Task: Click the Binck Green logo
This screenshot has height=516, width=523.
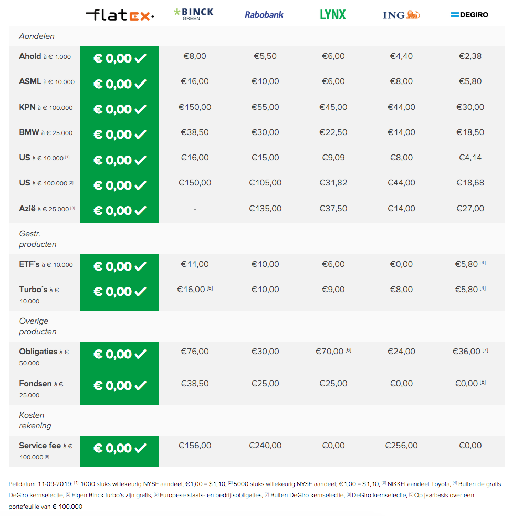Action: click(x=193, y=14)
